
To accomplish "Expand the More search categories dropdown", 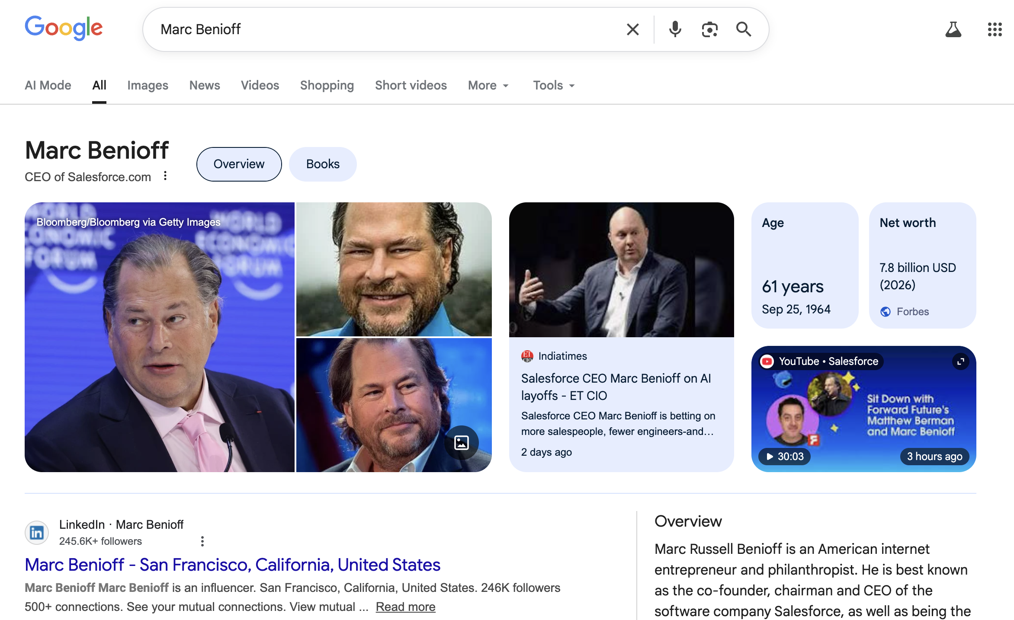I will [x=488, y=85].
